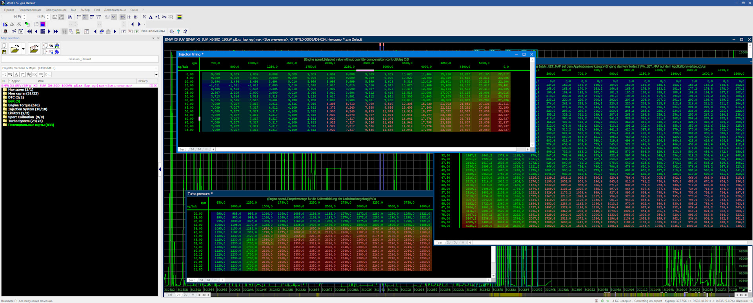Open project with the folder icon
This screenshot has width=753, height=303.
(x=15, y=49)
